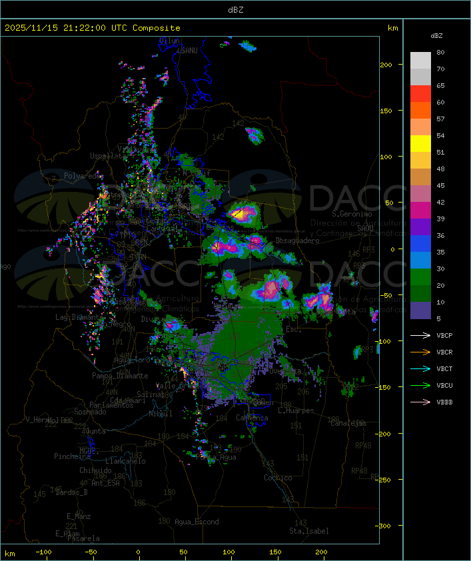The height and width of the screenshot is (561, 471).
Task: Select the red 65 dBZ legend swatch
Action: pyautogui.click(x=420, y=93)
